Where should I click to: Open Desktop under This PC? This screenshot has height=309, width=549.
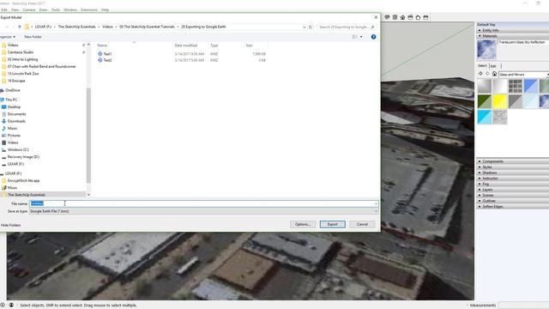point(14,106)
